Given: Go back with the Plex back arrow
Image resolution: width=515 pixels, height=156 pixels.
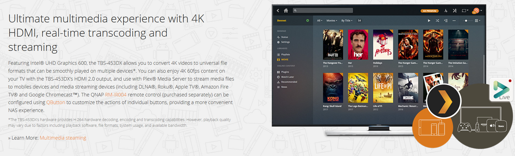Looking at the screenshot, I should (278, 11).
